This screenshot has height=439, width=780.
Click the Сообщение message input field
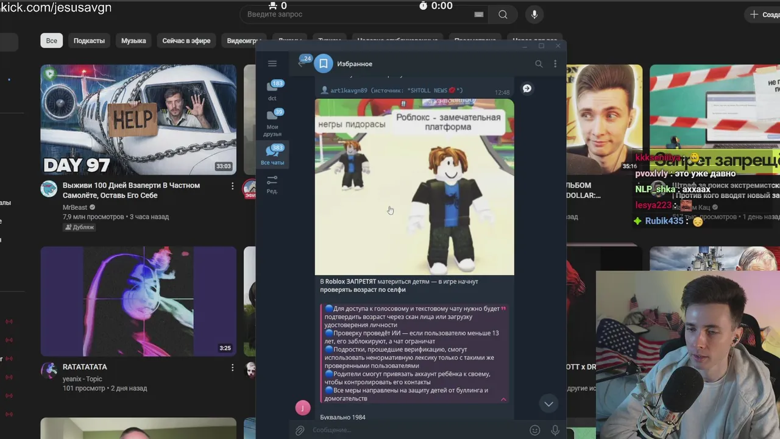417,430
